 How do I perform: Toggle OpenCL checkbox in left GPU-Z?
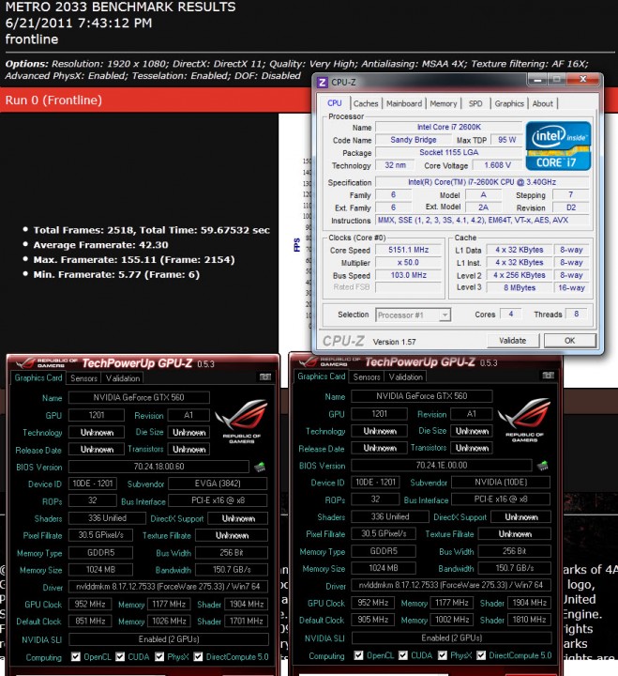point(76,656)
